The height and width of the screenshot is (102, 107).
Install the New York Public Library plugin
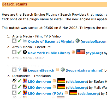[x=49, y=53]
